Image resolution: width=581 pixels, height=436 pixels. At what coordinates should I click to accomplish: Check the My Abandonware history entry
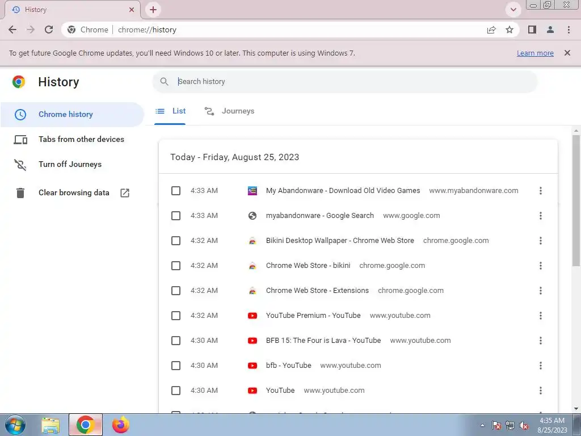pos(176,191)
